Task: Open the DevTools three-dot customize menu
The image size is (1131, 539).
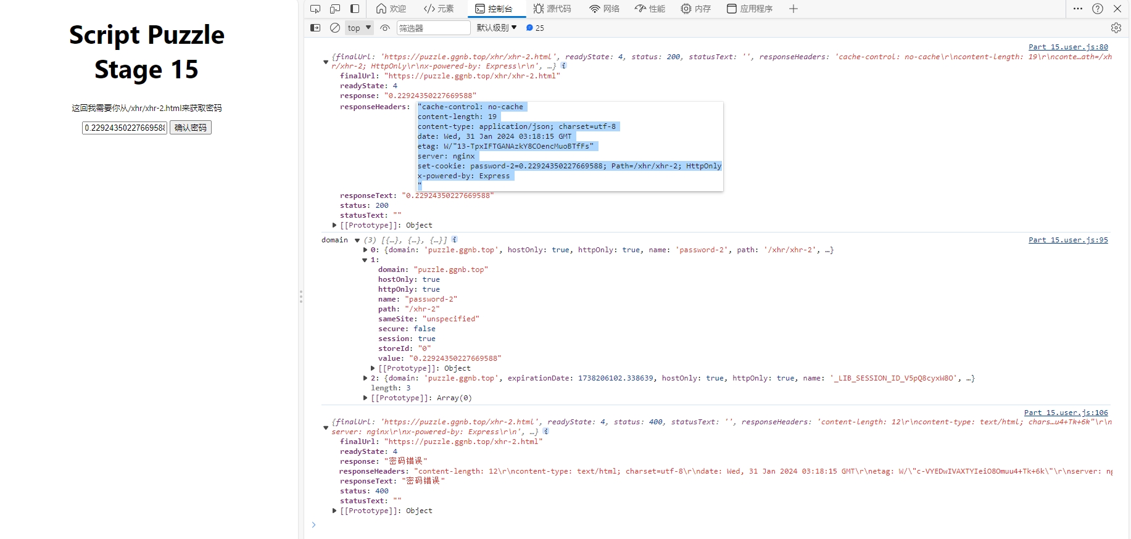Action: [x=1078, y=9]
